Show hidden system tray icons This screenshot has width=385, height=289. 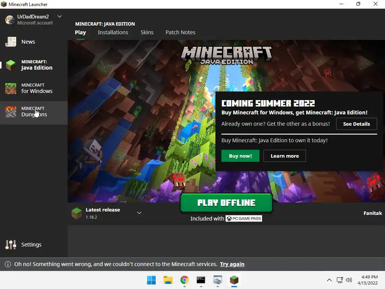(329, 280)
